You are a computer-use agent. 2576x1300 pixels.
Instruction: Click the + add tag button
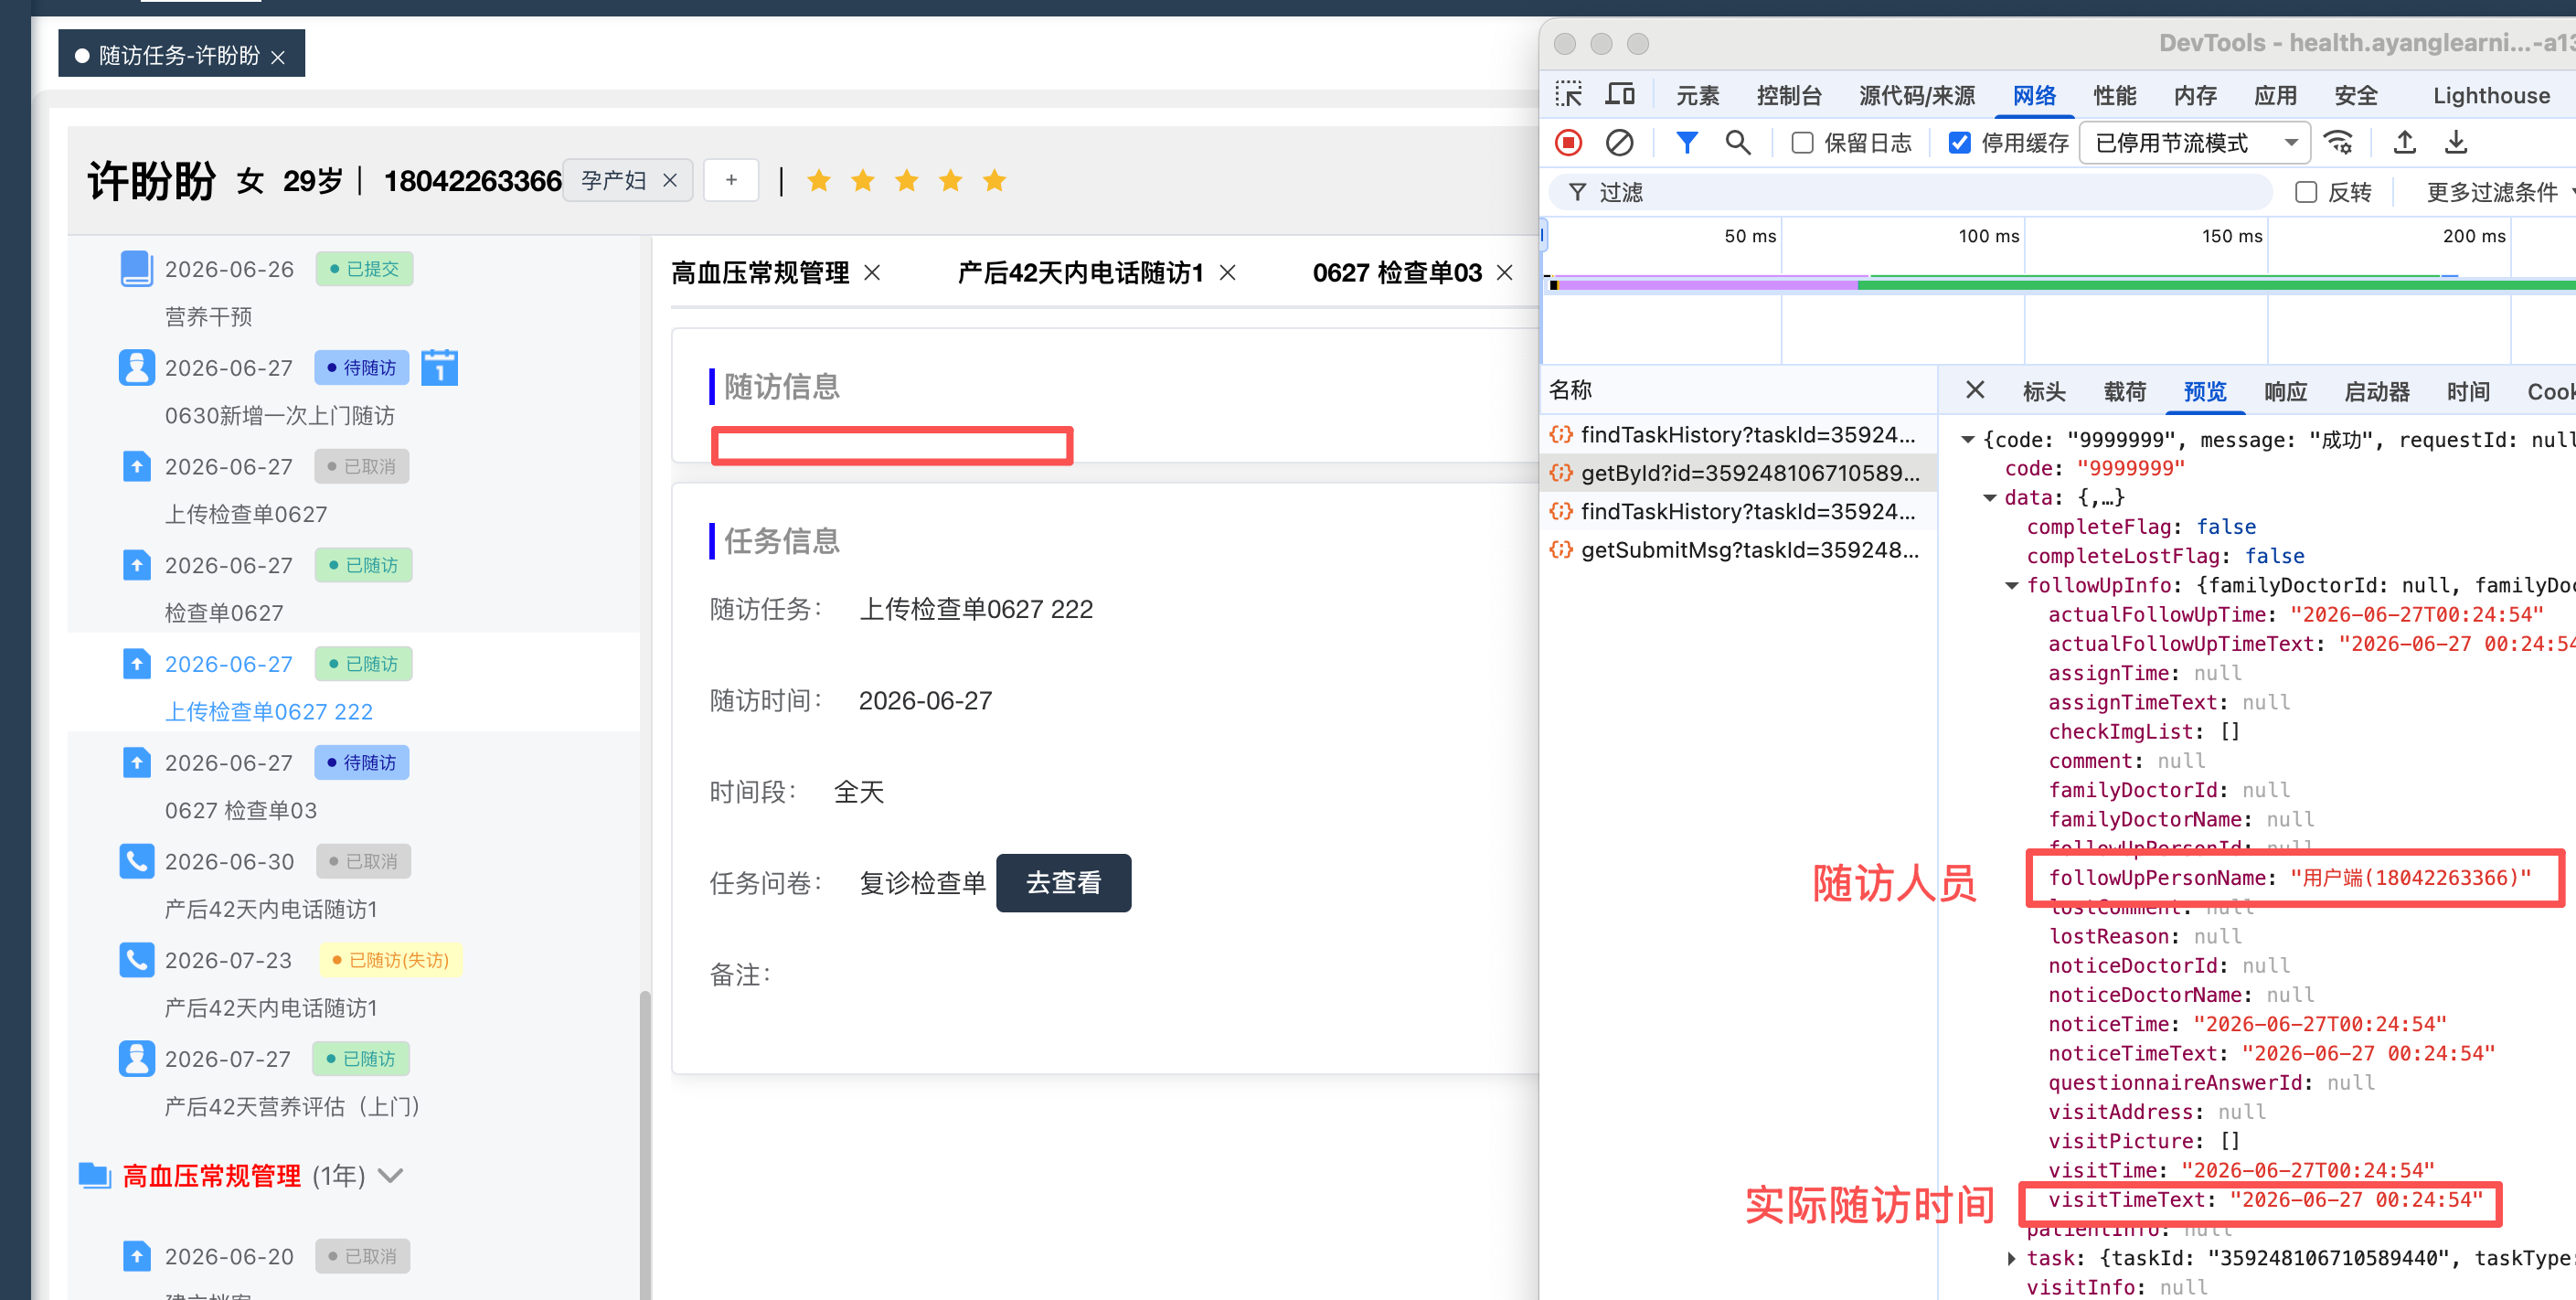(731, 180)
